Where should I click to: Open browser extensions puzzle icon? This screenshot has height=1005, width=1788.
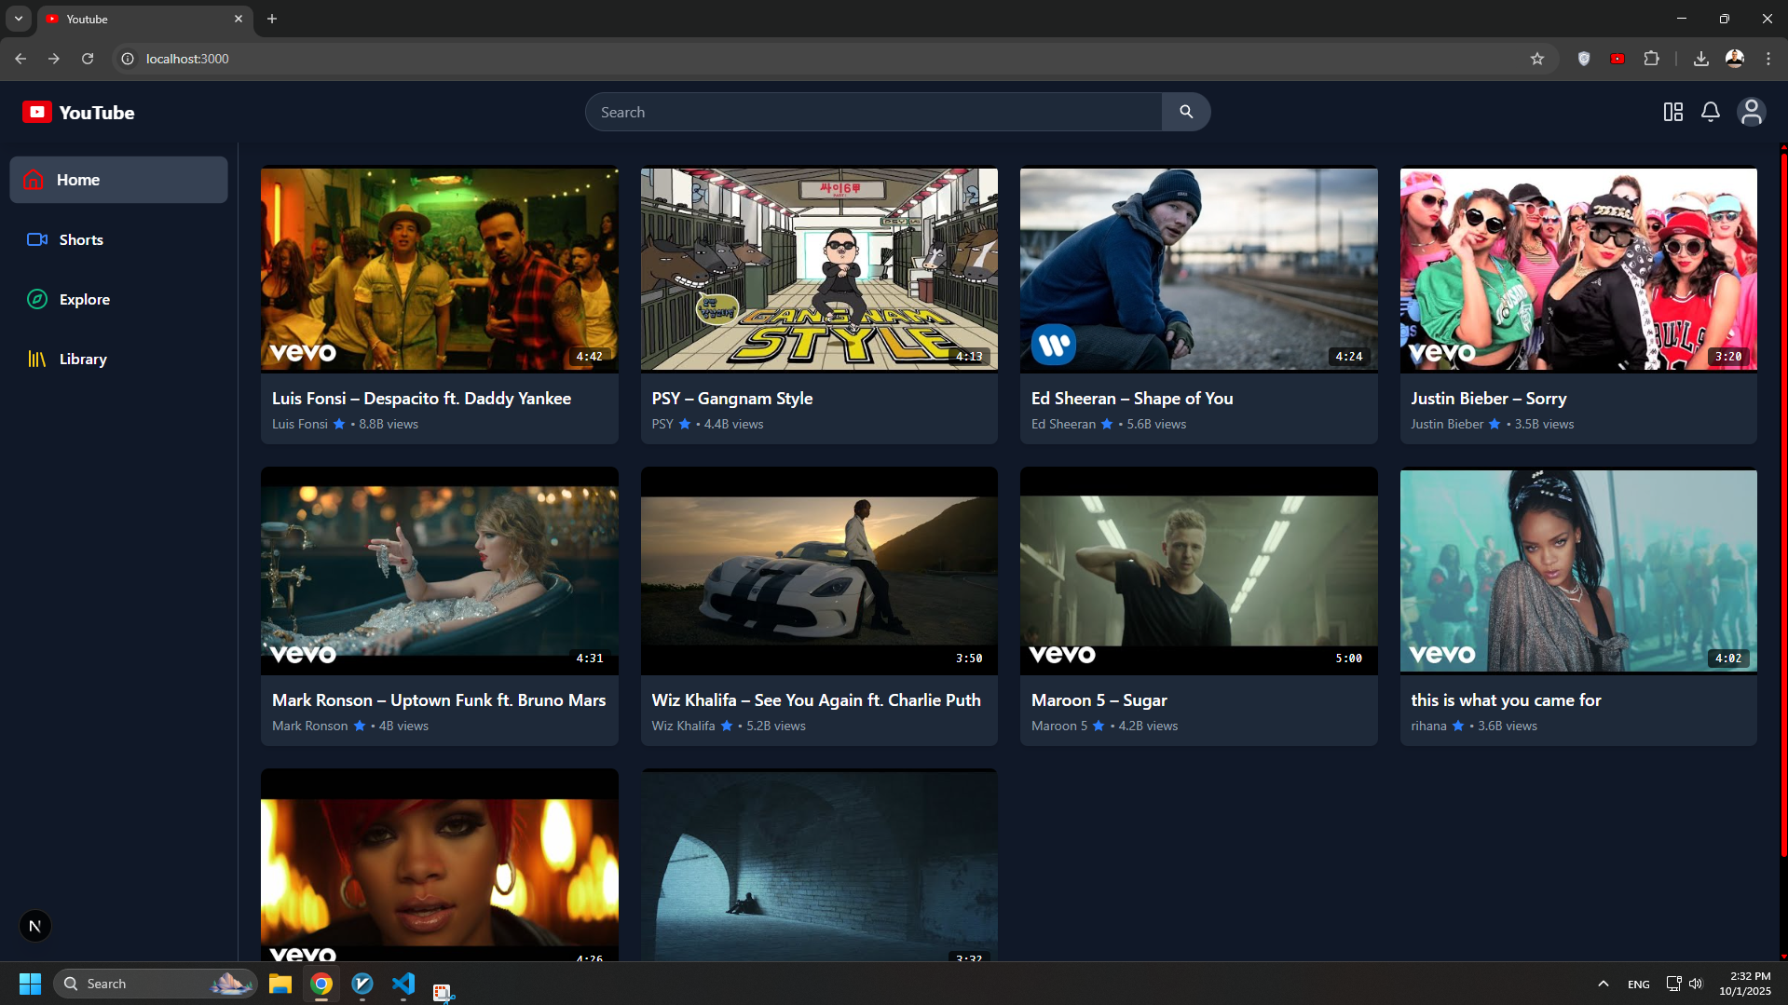click(x=1651, y=59)
